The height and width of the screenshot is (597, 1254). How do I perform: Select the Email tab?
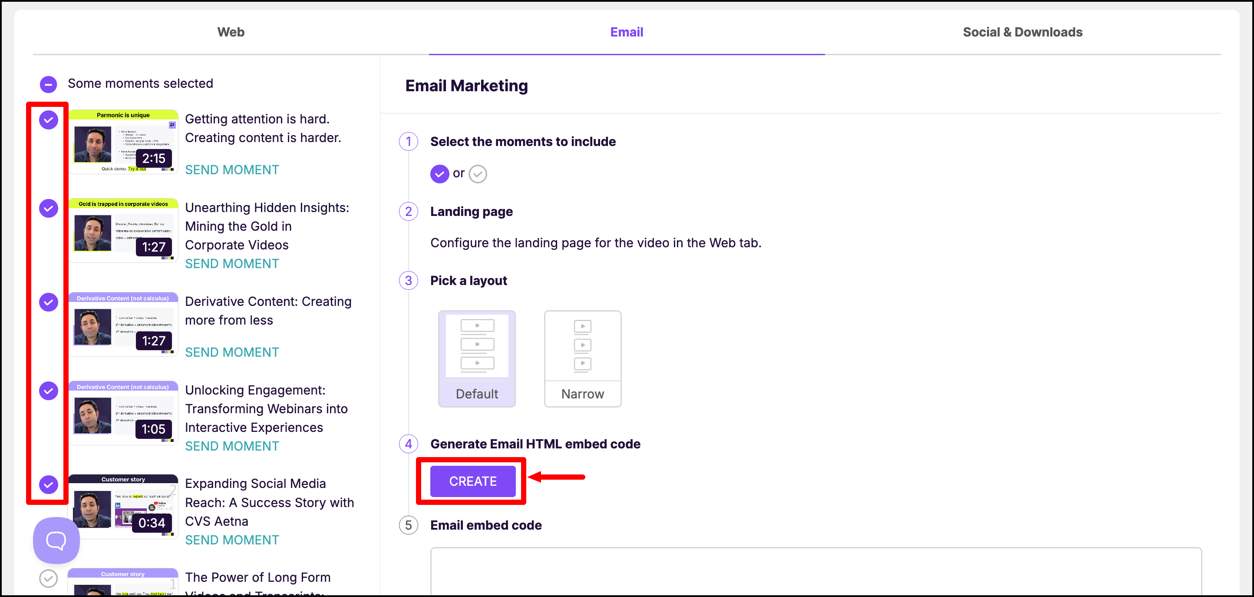tap(627, 32)
